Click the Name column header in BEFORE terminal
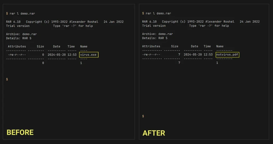 [x=84, y=46]
